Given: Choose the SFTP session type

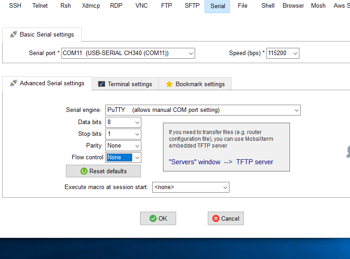Looking at the screenshot, I should [192, 6].
